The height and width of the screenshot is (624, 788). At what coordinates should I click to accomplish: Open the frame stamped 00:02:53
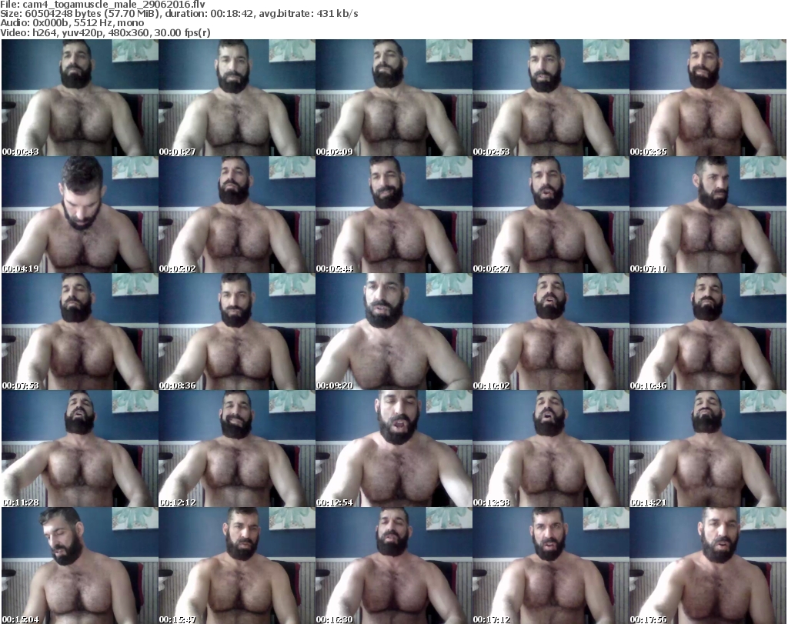click(551, 98)
